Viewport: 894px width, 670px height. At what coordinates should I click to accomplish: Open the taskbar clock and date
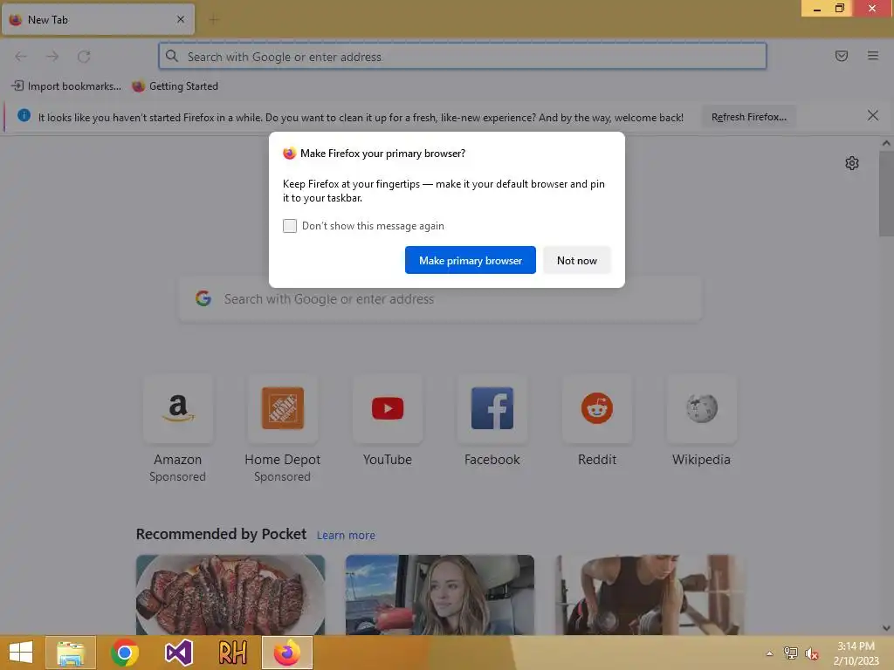click(x=856, y=653)
